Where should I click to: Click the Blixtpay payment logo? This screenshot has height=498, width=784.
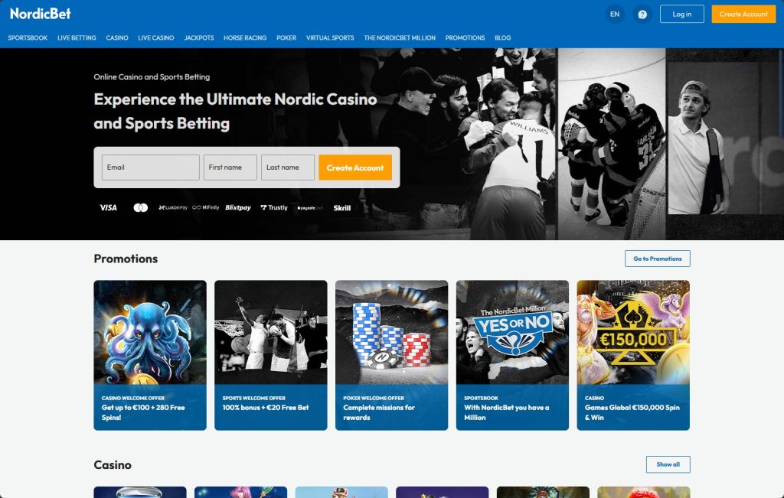coord(238,208)
